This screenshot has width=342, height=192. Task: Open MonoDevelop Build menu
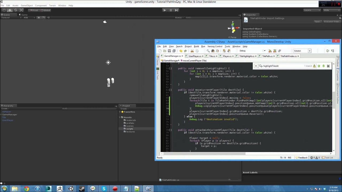coord(196,46)
